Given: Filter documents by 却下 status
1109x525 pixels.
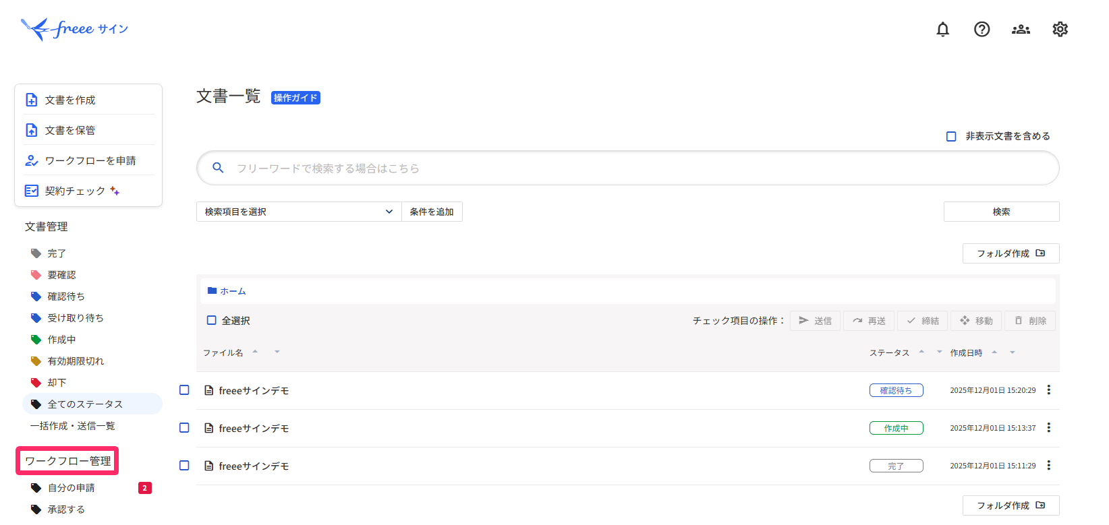Looking at the screenshot, I should point(57,383).
